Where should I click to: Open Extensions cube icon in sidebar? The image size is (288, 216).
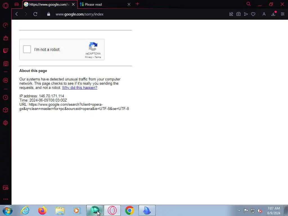[x=6, y=110]
